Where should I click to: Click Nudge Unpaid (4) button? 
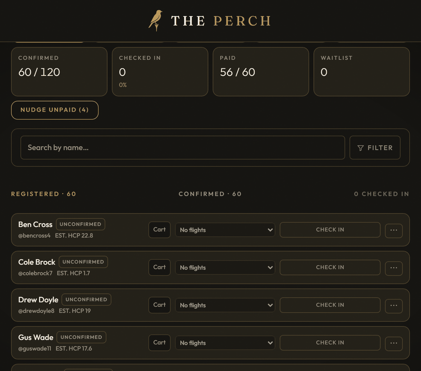pyautogui.click(x=55, y=110)
